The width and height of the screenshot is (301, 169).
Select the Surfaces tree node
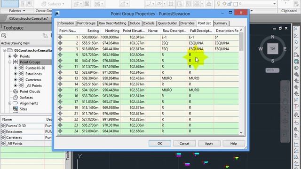[26, 97]
